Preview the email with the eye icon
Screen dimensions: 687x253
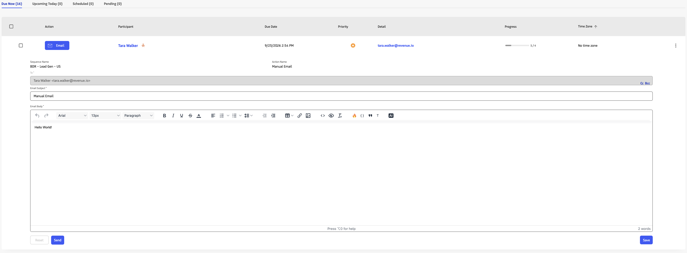[x=331, y=116]
